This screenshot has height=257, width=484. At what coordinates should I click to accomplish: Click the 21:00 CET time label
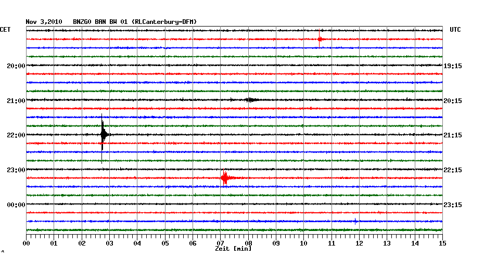[x=16, y=100]
